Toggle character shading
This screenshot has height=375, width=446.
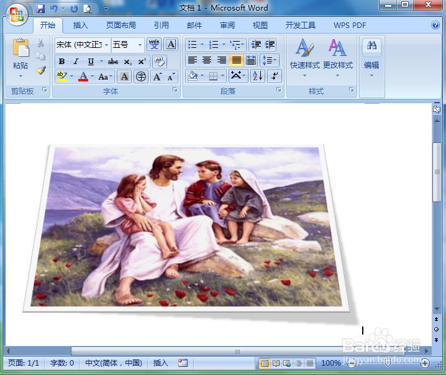[x=124, y=76]
